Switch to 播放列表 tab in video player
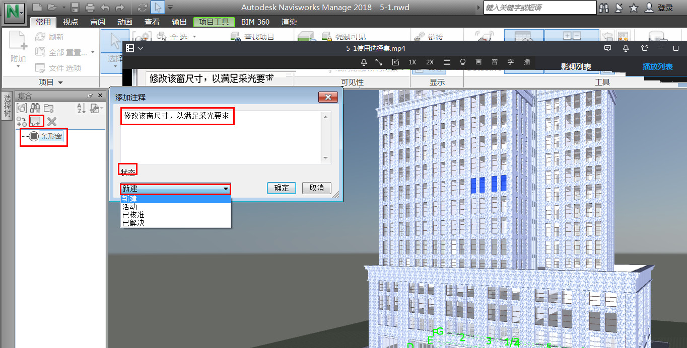 tap(658, 66)
